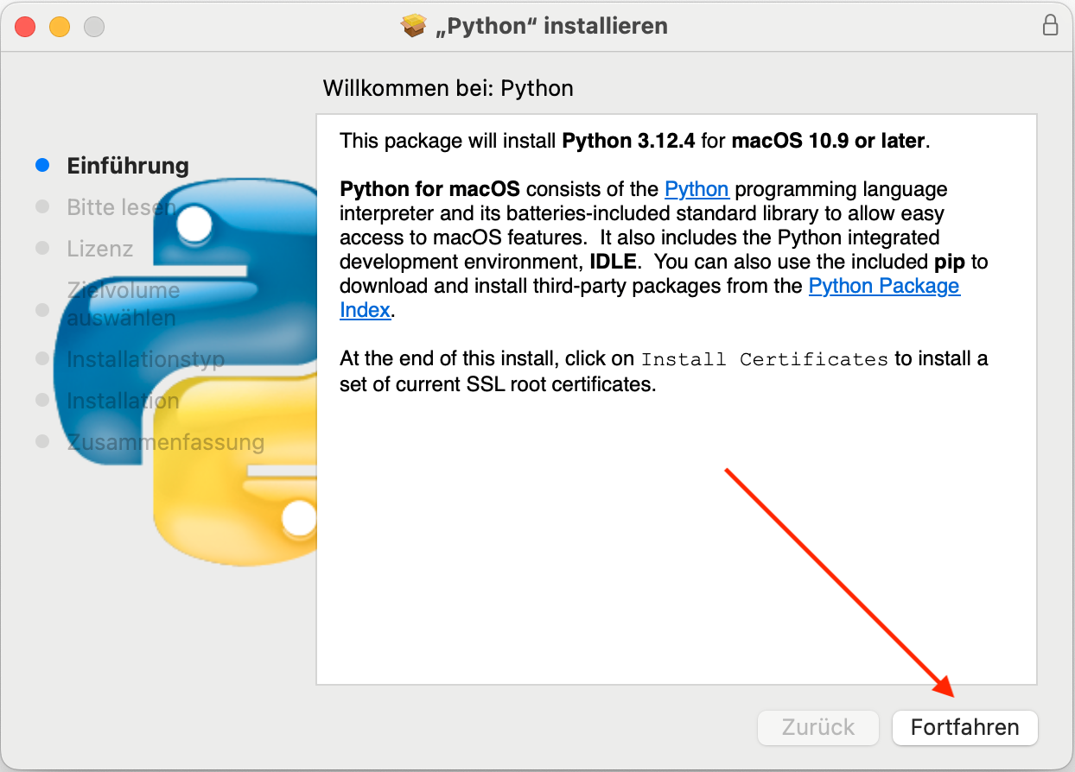Select the Zusammenfassung step
1075x772 pixels.
tap(165, 442)
